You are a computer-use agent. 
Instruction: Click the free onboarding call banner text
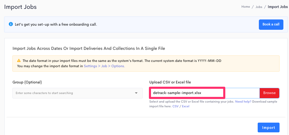pos(56,24)
